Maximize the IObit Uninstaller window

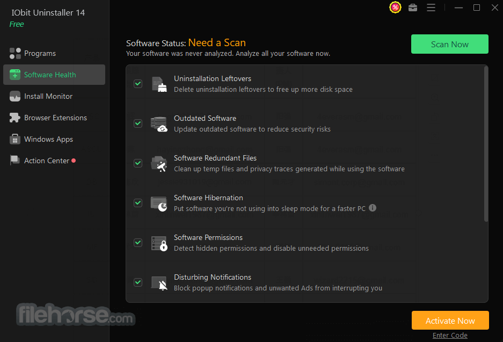(477, 8)
